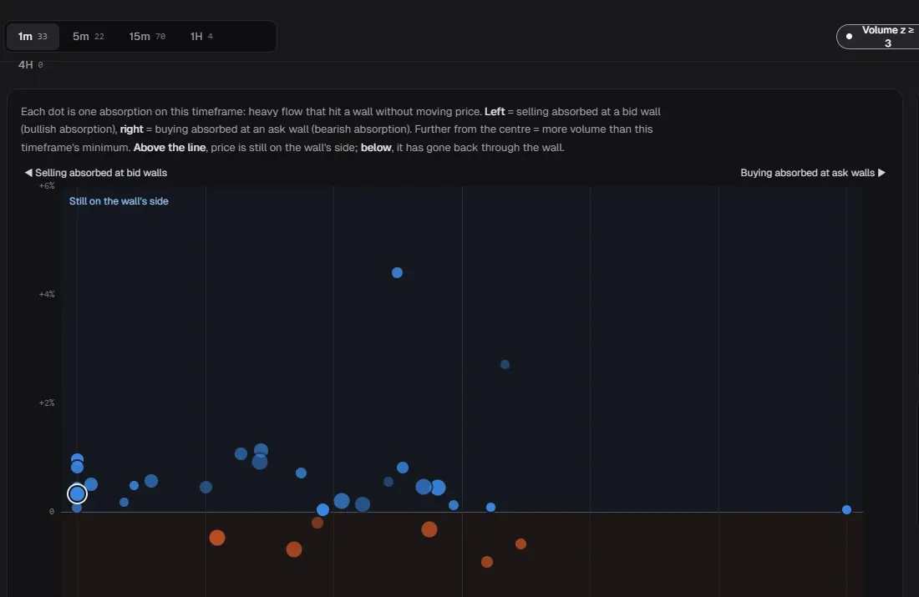Click the bold "Above the line" phrase
919x597 pixels.
pyautogui.click(x=170, y=148)
